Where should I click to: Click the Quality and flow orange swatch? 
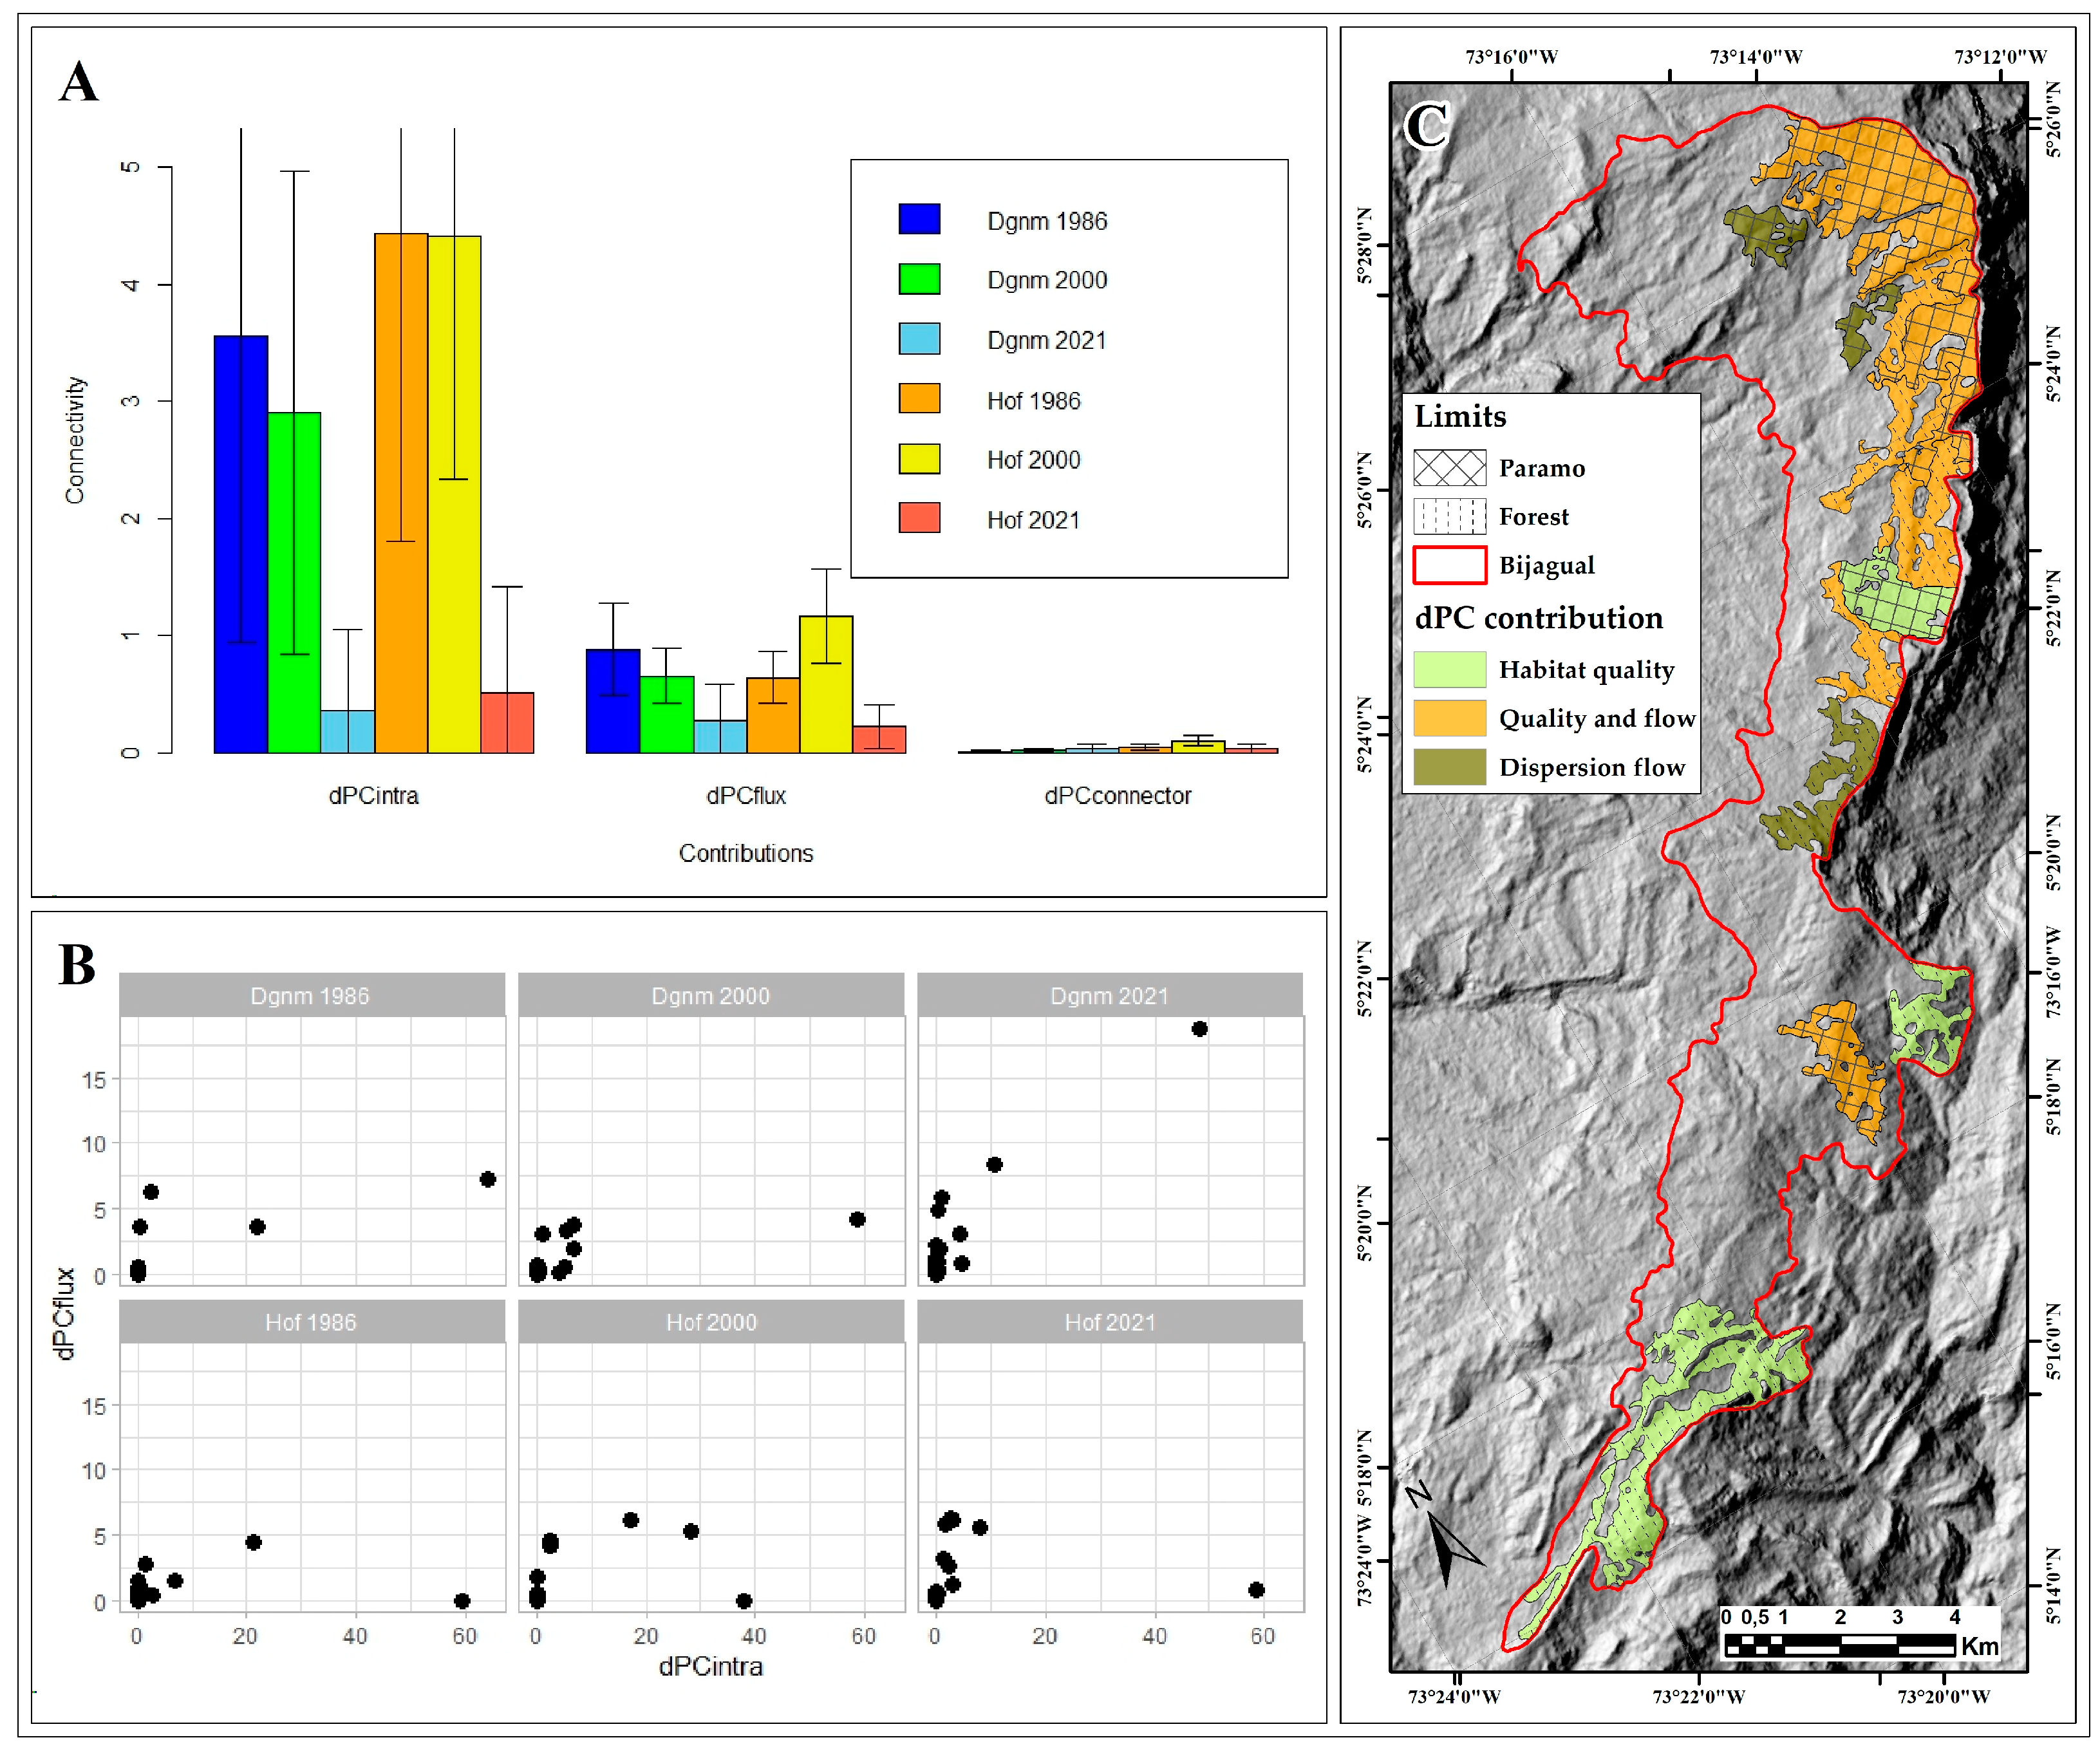click(x=1449, y=718)
